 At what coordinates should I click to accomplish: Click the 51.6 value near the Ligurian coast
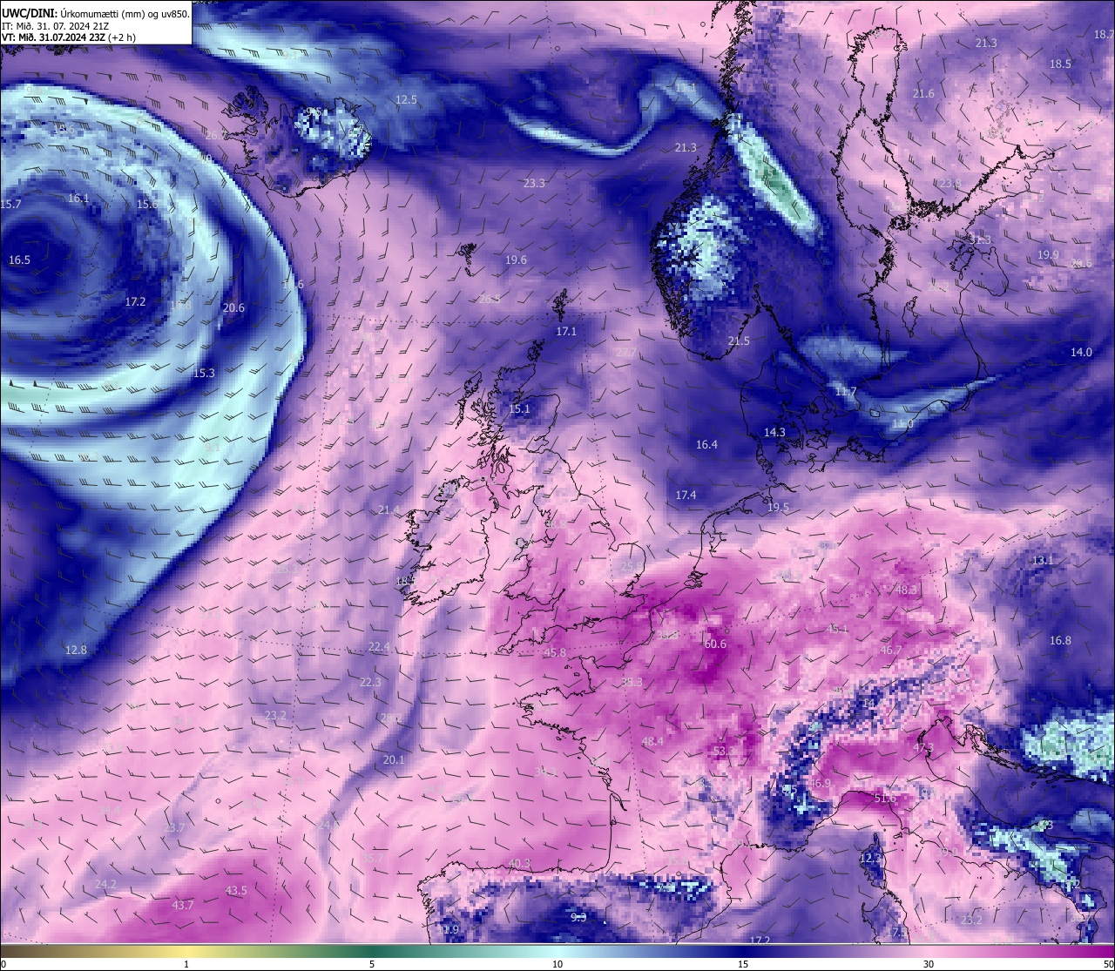coord(885,798)
